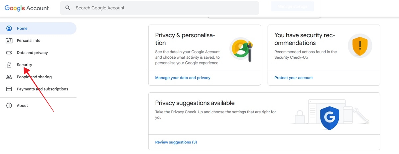The height and width of the screenshot is (154, 399).
Task: Focus the Search Google Account field
Action: pos(160,8)
